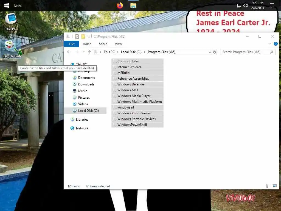Click the folder icon in the address bar
The height and width of the screenshot is (211, 281).
point(96,52)
